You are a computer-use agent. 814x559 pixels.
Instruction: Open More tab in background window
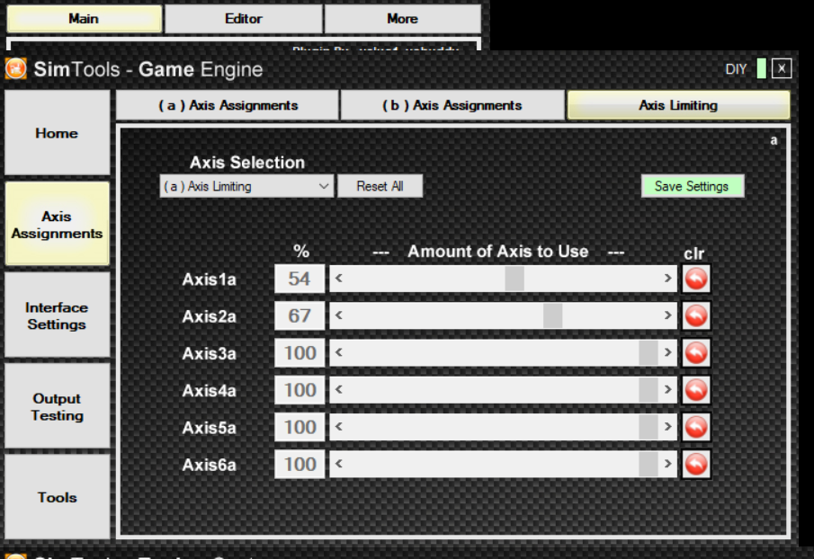point(402,19)
